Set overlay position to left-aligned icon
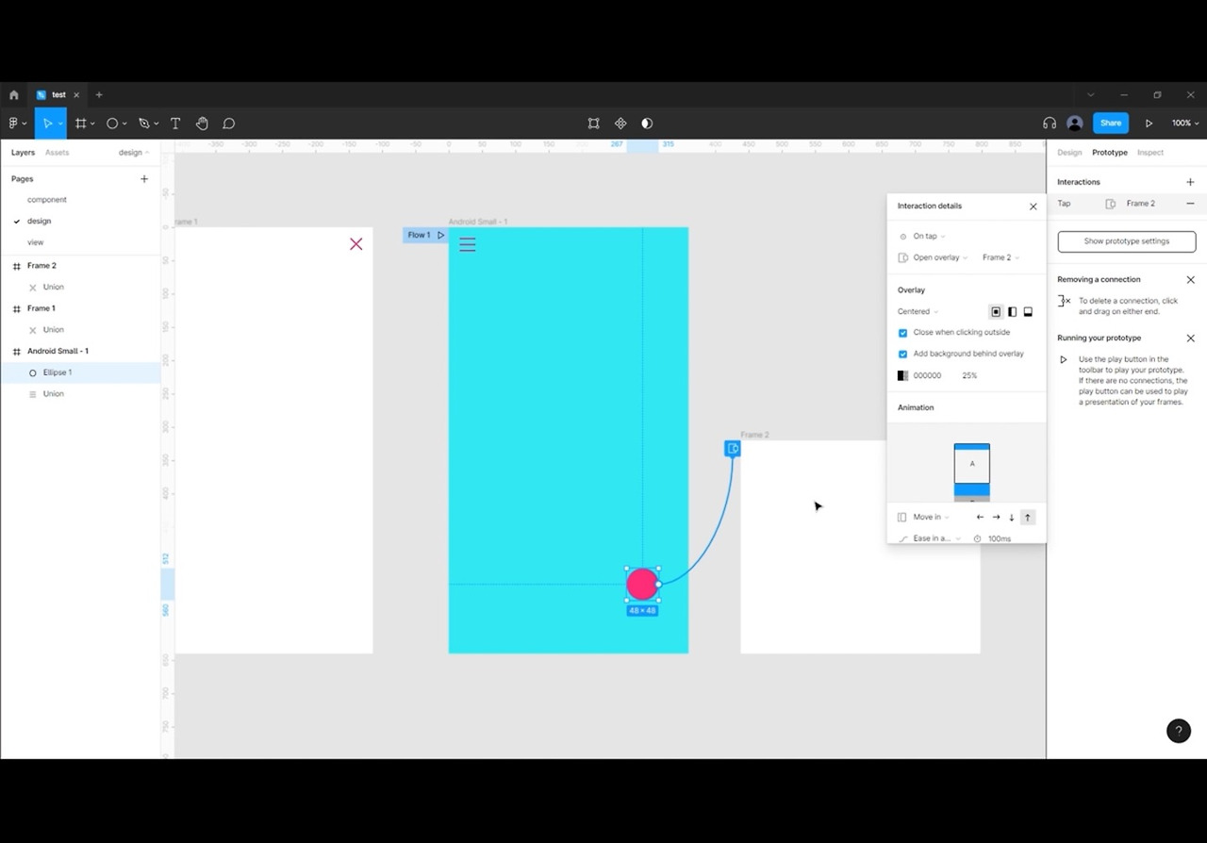 (1012, 312)
